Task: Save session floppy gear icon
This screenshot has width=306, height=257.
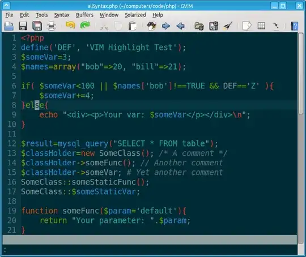Action: [214, 26]
